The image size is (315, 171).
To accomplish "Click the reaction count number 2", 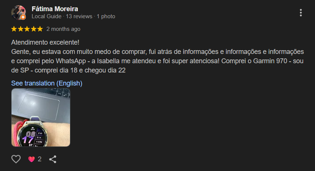I will [x=39, y=159].
